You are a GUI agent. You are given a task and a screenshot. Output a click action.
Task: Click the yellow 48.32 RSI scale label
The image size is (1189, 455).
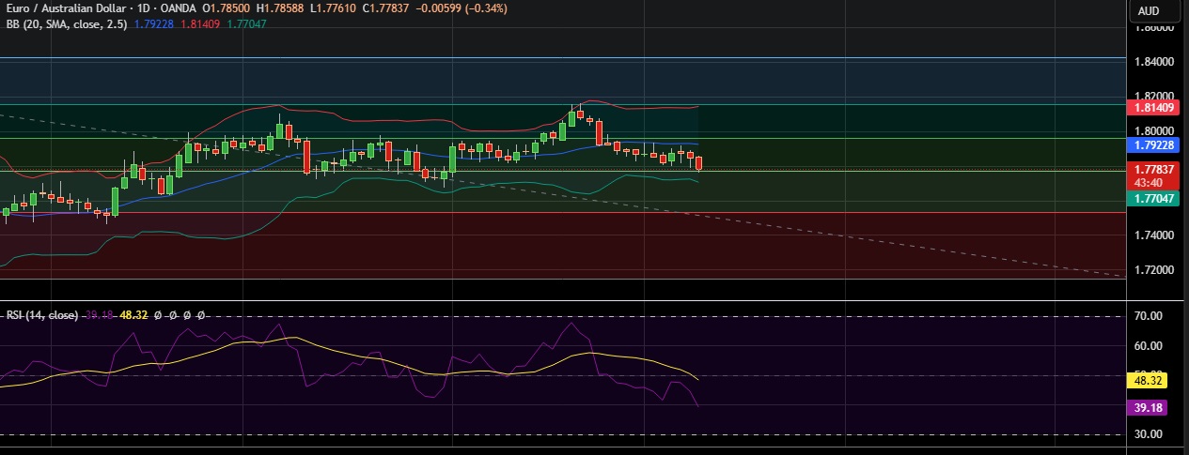click(1149, 382)
